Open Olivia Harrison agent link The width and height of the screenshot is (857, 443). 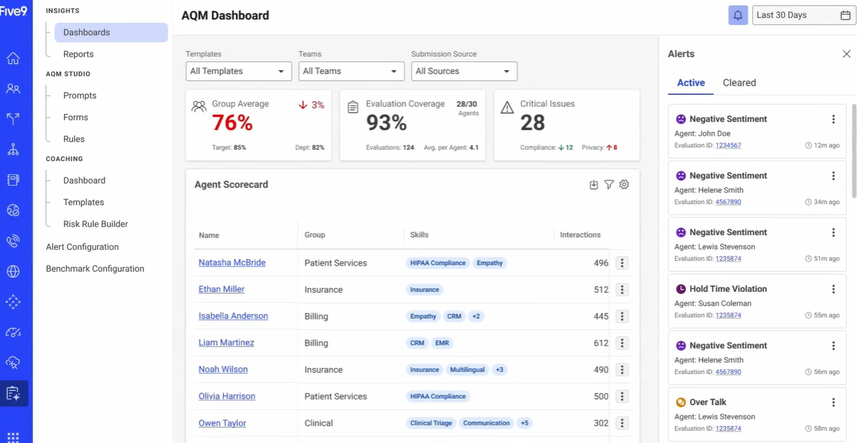point(227,396)
